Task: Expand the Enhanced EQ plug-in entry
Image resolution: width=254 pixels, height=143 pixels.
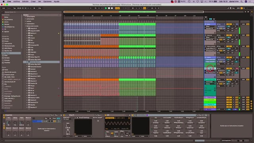Action: [27, 45]
